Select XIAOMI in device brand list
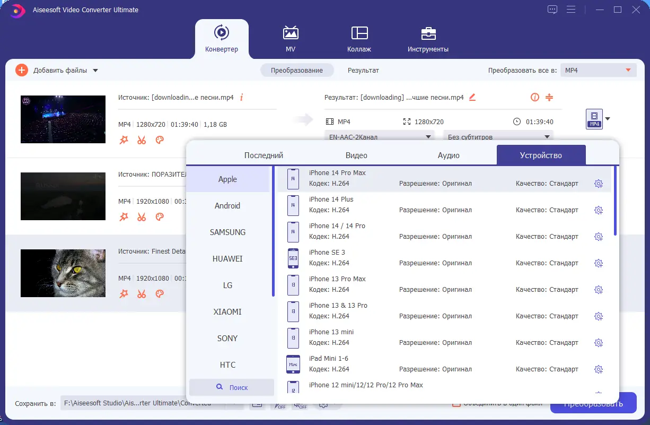This screenshot has width=650, height=425. pyautogui.click(x=228, y=312)
